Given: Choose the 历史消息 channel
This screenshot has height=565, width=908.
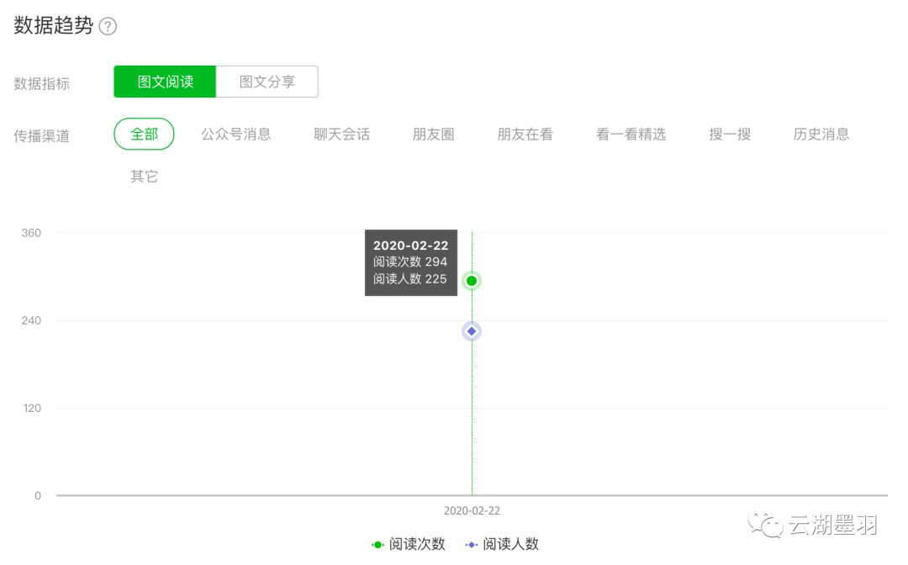Looking at the screenshot, I should [x=821, y=134].
